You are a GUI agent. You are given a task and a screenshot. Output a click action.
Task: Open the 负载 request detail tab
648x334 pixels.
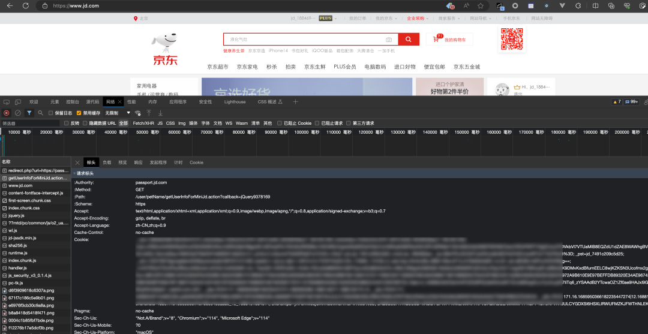107,163
